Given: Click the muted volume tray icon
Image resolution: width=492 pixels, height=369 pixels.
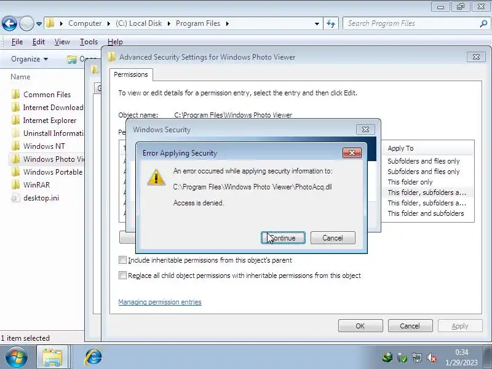Looking at the screenshot, I should (x=432, y=357).
